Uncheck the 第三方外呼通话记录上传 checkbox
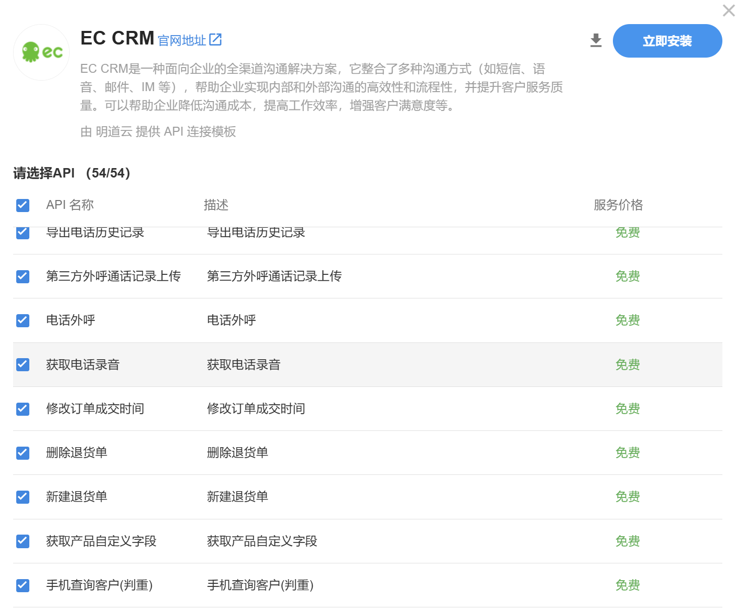The height and width of the screenshot is (610, 736). (x=23, y=276)
